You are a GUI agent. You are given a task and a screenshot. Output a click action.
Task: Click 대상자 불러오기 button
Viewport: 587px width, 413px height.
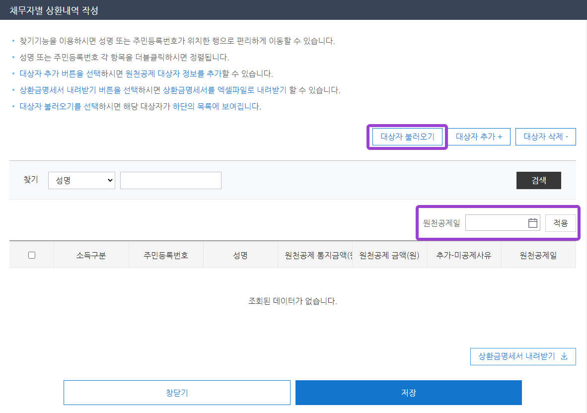click(408, 137)
